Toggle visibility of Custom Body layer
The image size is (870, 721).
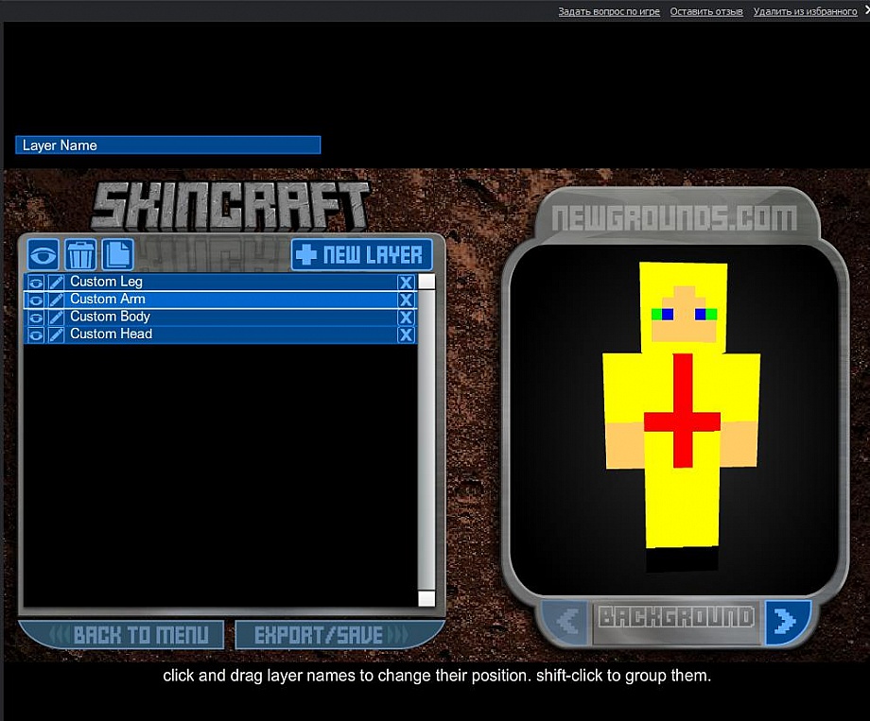[x=36, y=318]
